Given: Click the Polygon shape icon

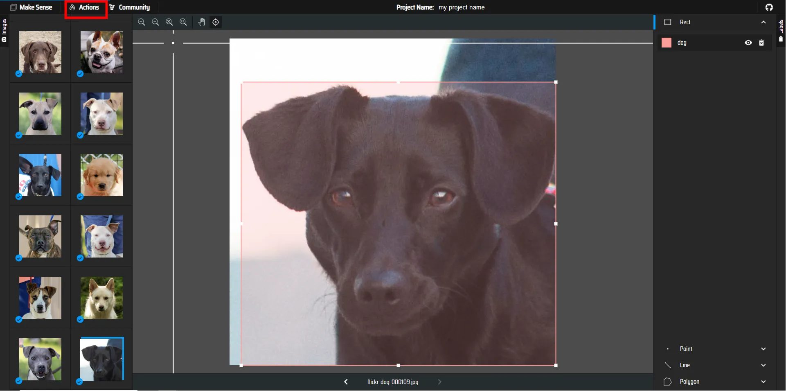Looking at the screenshot, I should pos(668,382).
